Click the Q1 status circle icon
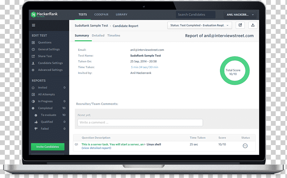The image size is (287, 178). [245, 146]
